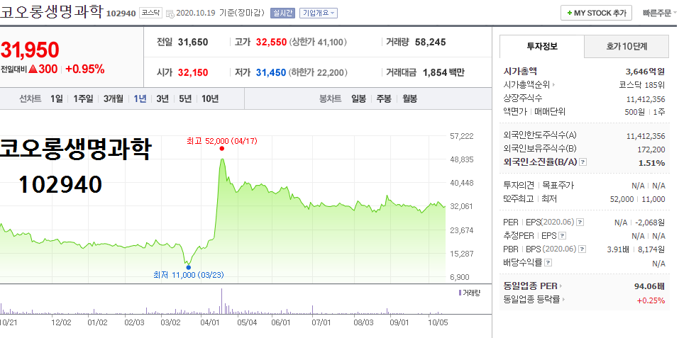Click help icon next to PBR BPS(2020.06)
The image size is (679, 338).
[x=583, y=249]
